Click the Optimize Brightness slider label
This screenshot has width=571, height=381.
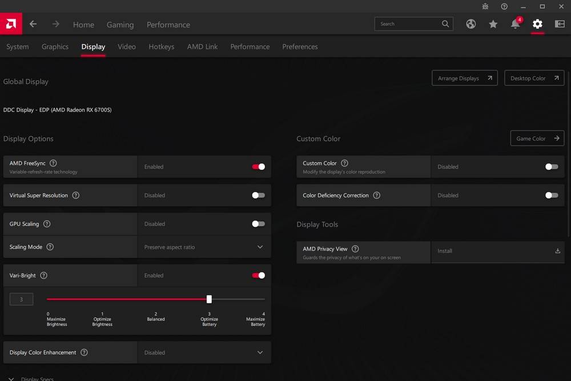coord(102,319)
